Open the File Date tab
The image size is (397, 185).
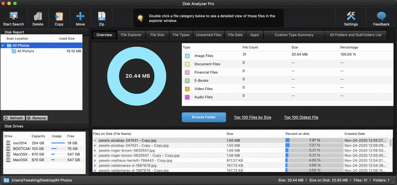235,35
